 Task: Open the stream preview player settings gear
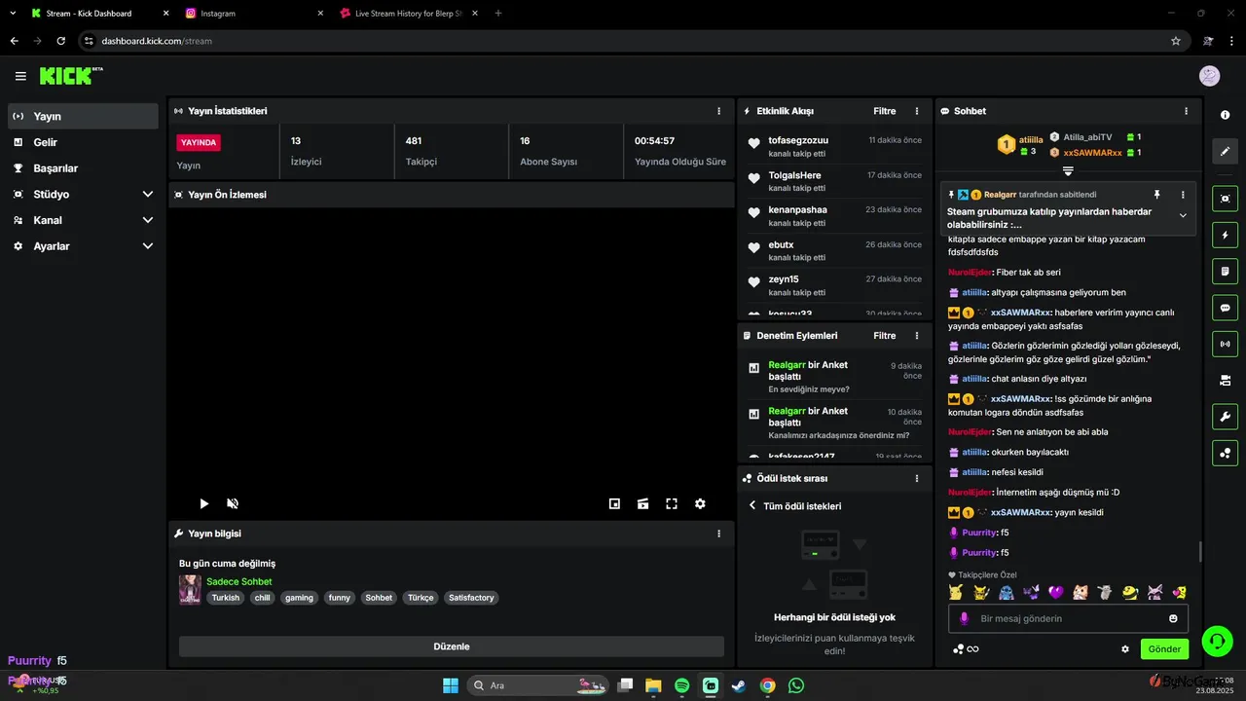click(x=700, y=503)
